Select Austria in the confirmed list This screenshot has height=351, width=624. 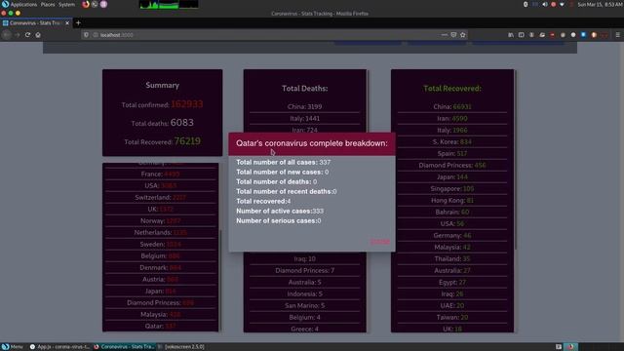pos(160,280)
